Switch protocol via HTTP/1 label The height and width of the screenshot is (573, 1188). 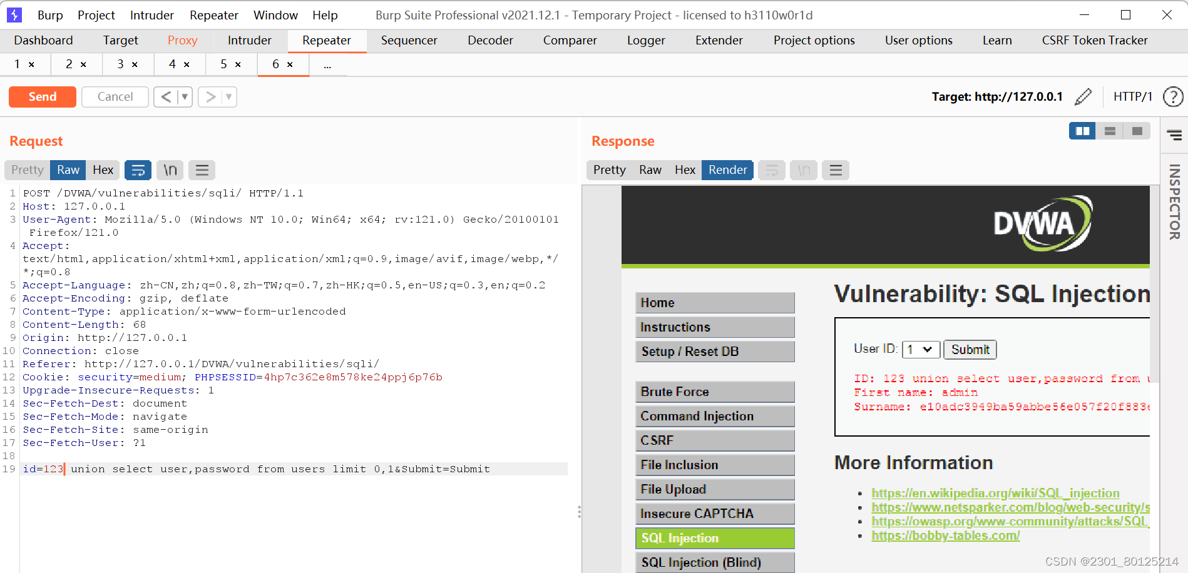(1132, 96)
